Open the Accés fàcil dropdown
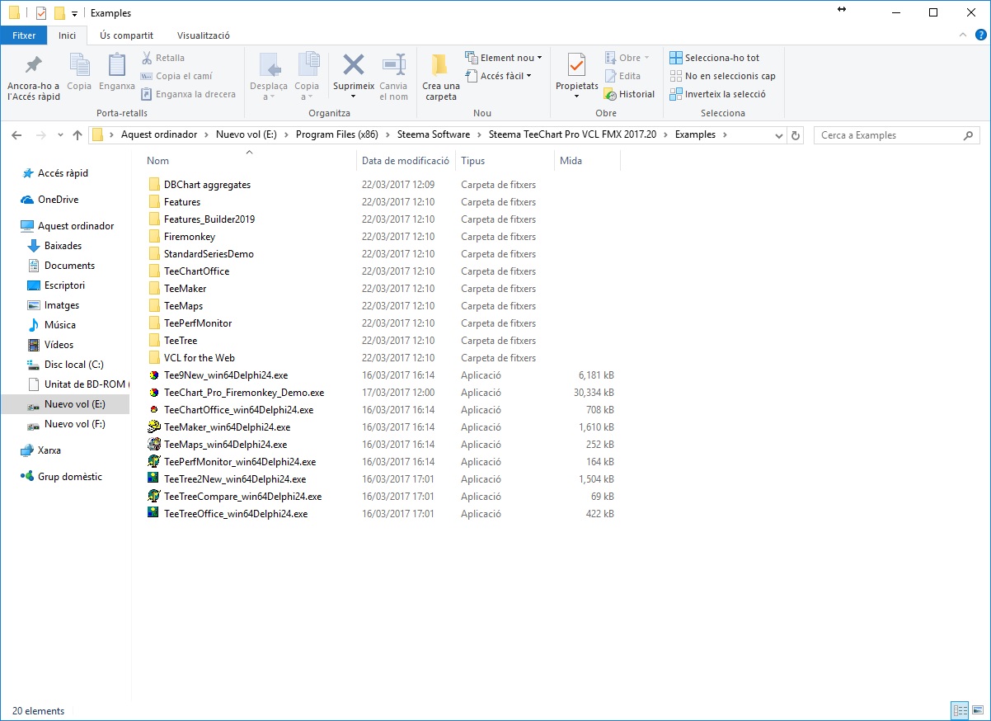This screenshot has width=991, height=721. coord(498,76)
